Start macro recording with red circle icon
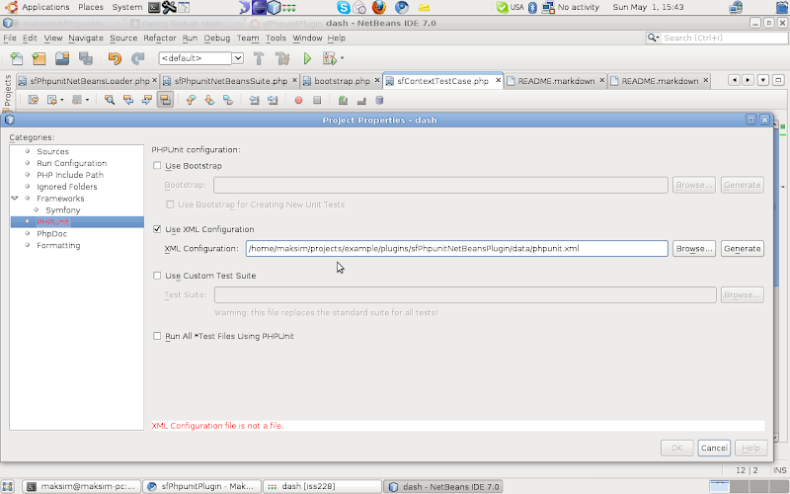The image size is (790, 494). click(x=298, y=100)
